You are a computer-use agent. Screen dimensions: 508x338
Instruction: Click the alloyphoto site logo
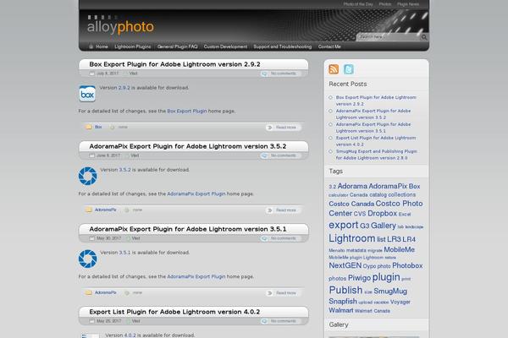[x=120, y=26]
